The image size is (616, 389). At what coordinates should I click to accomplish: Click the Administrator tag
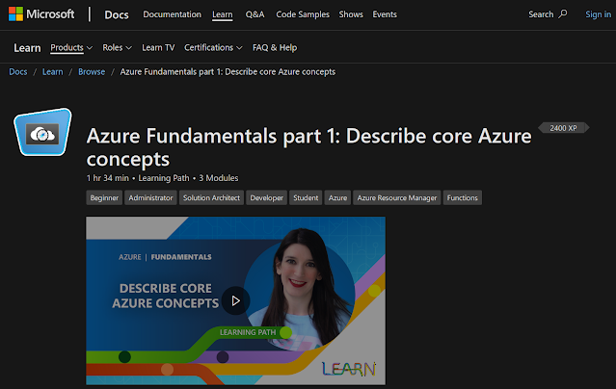click(150, 197)
